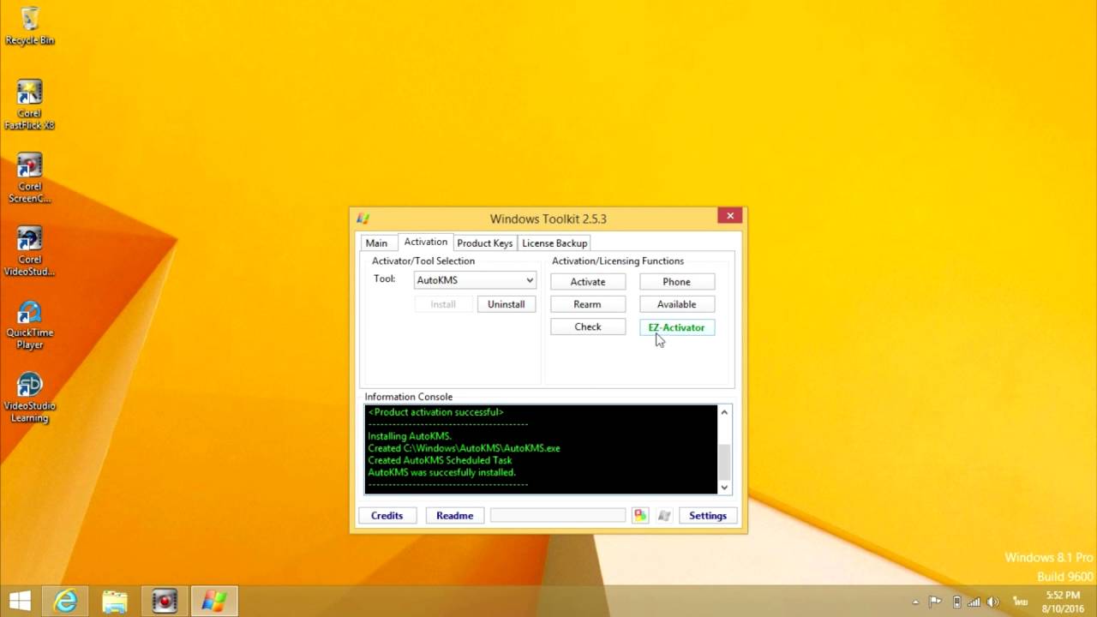Open the Settings button
Viewport: 1097px width, 617px height.
(x=708, y=515)
